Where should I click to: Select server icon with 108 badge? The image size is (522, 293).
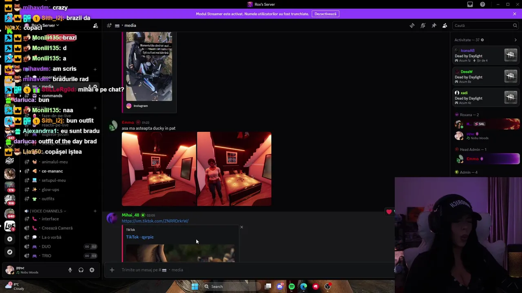click(10, 199)
